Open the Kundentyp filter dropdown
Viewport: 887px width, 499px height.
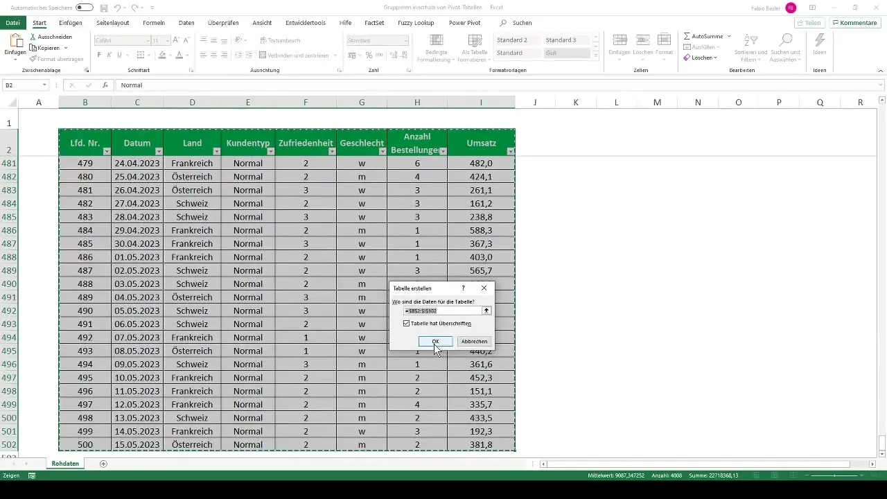(271, 151)
